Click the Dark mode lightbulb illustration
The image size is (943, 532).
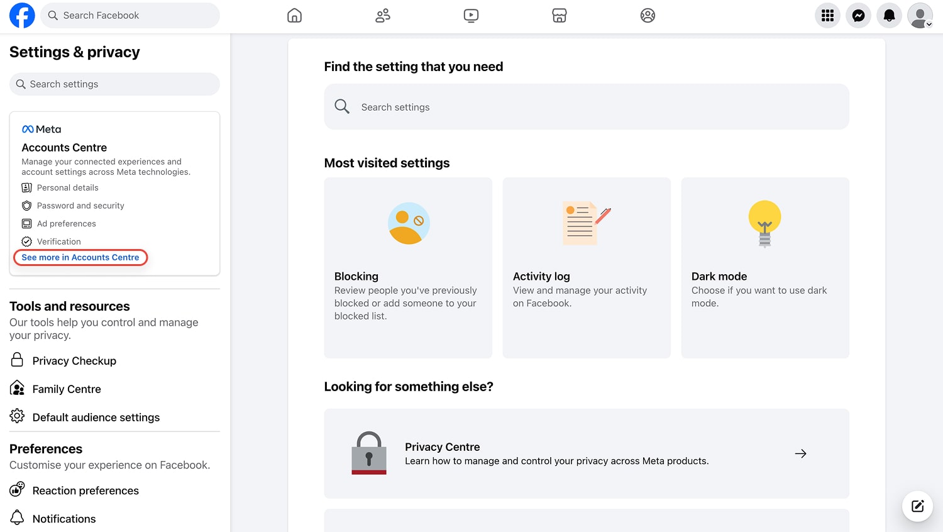click(x=764, y=224)
